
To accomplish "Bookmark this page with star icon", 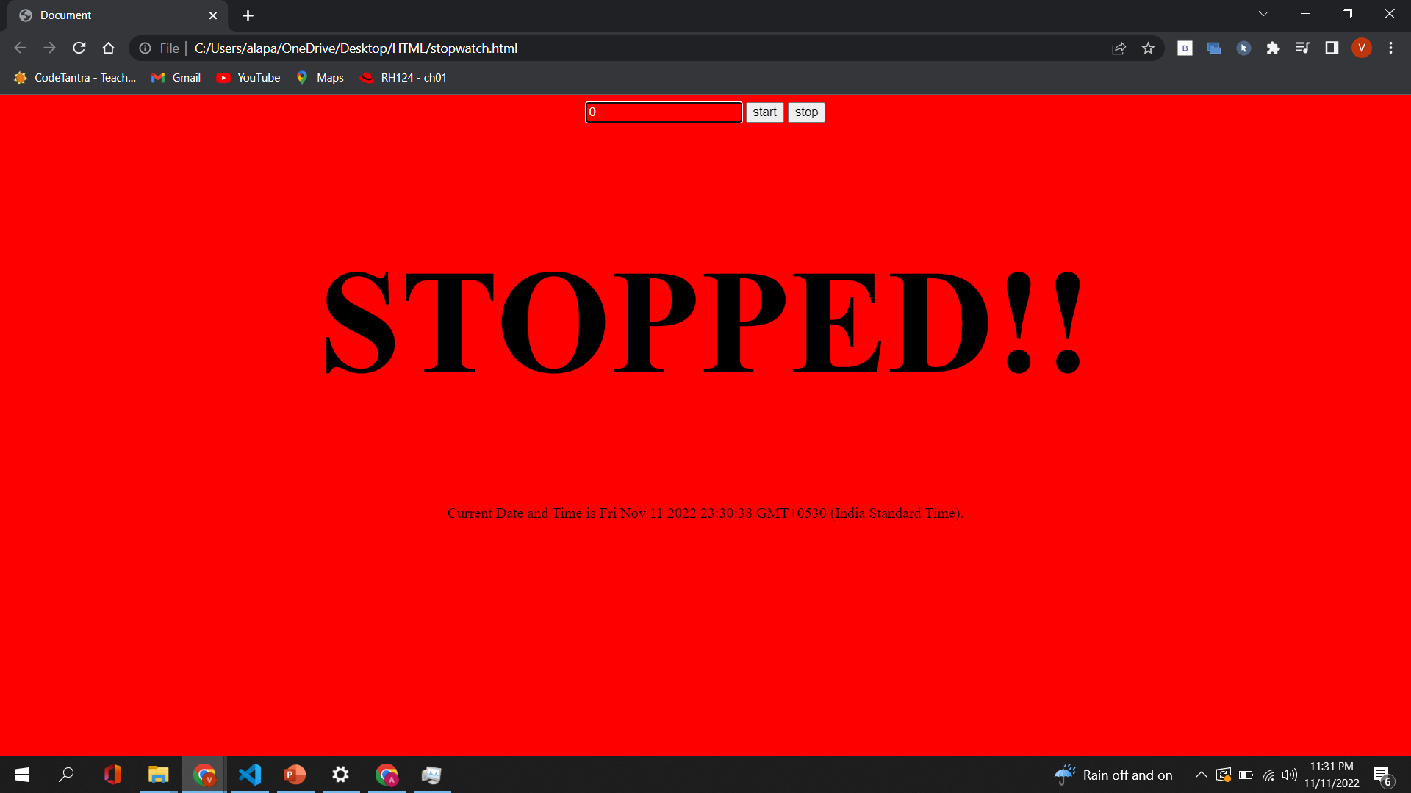I will (x=1148, y=48).
